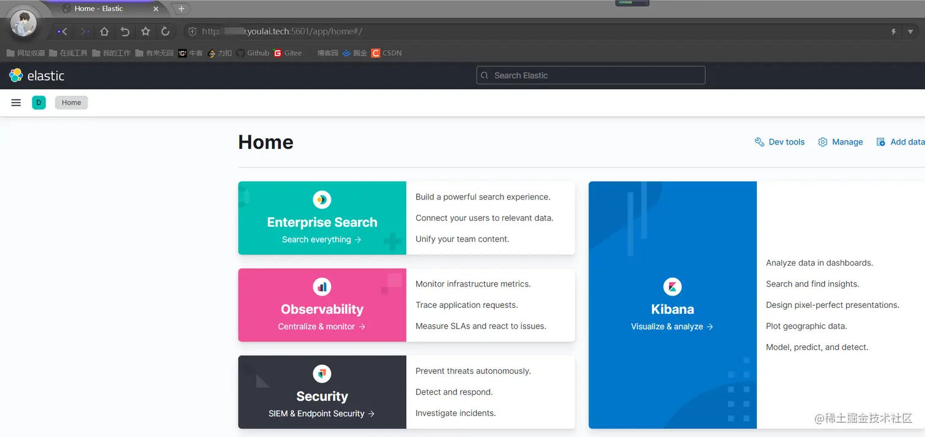Click the Dev tools wrench icon
Screen dimensions: 925x437
759,142
